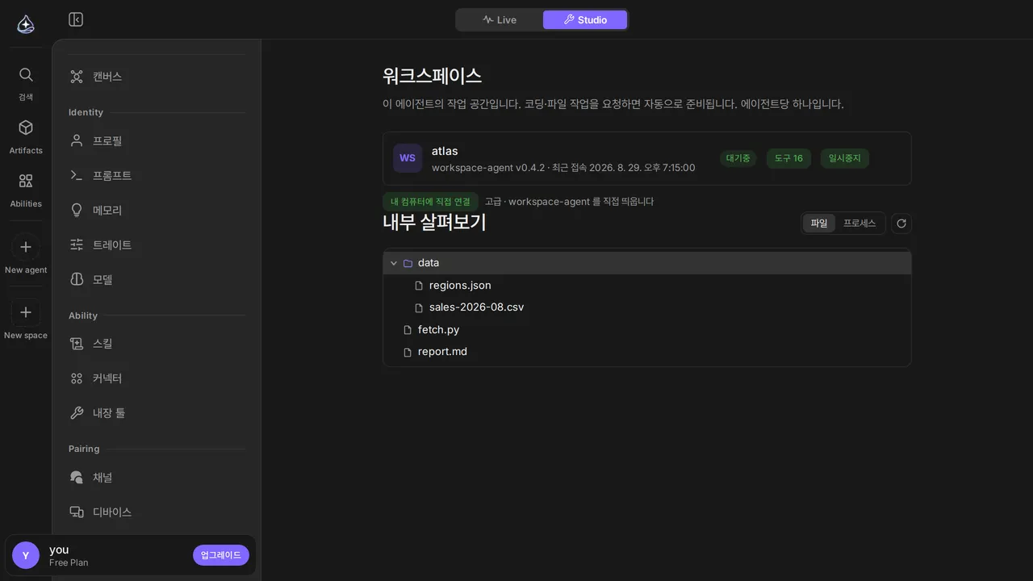Click the 업그레이드 upgrade button

tap(221, 555)
